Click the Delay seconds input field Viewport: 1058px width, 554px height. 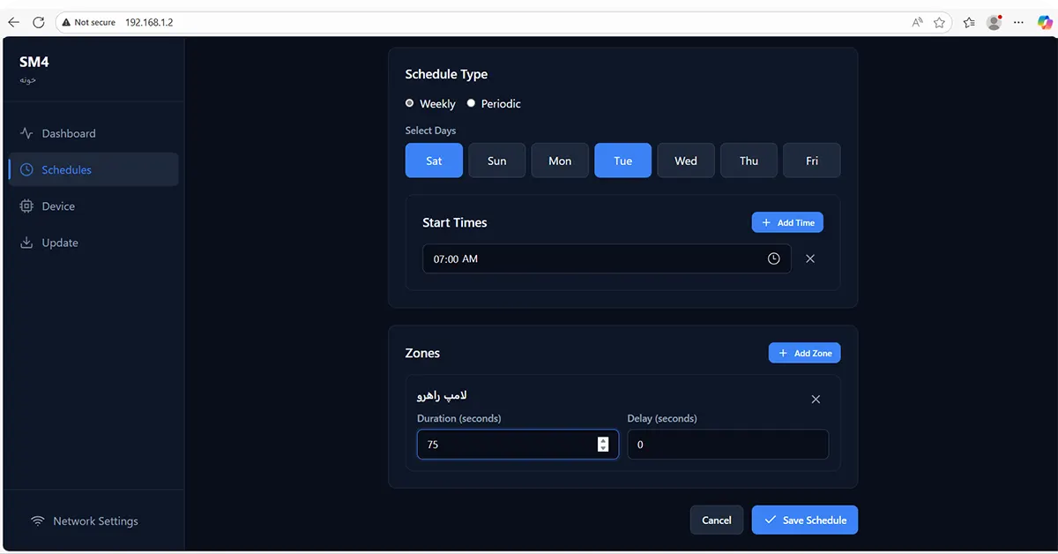pyautogui.click(x=727, y=445)
